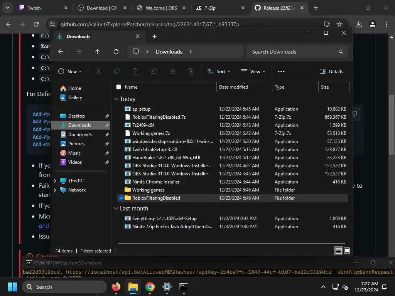Select Documents in Explorer sidebar

pyautogui.click(x=80, y=135)
